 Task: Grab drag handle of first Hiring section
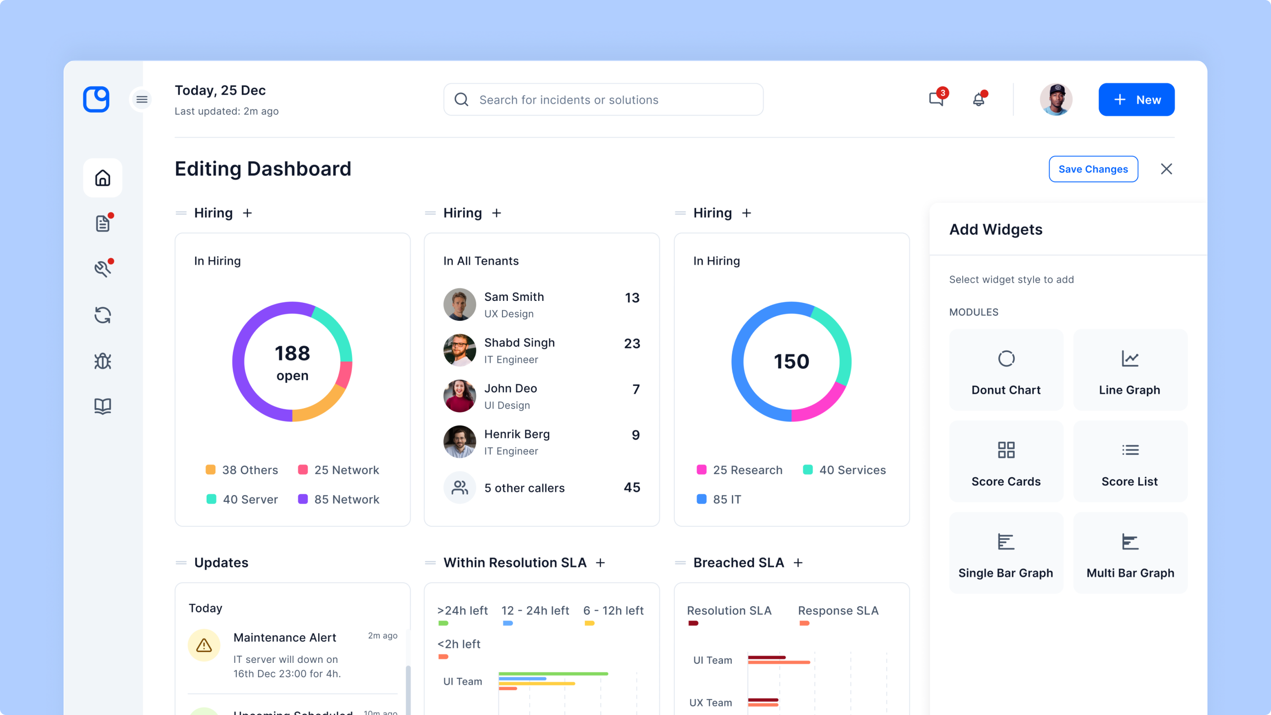[x=181, y=213]
